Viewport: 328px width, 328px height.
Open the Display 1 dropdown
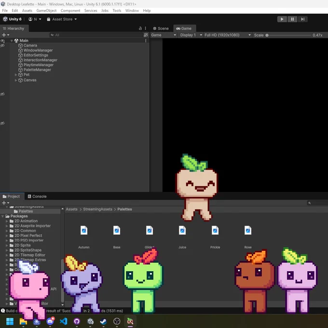pyautogui.click(x=191, y=35)
